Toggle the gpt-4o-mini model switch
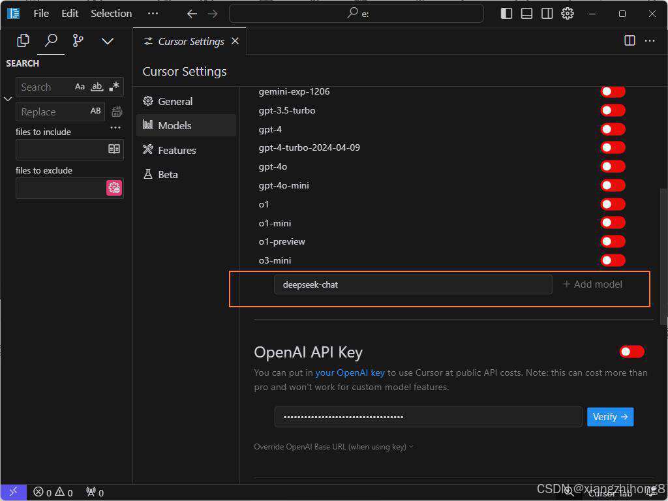Viewport: 668px width, 501px height. [x=613, y=185]
